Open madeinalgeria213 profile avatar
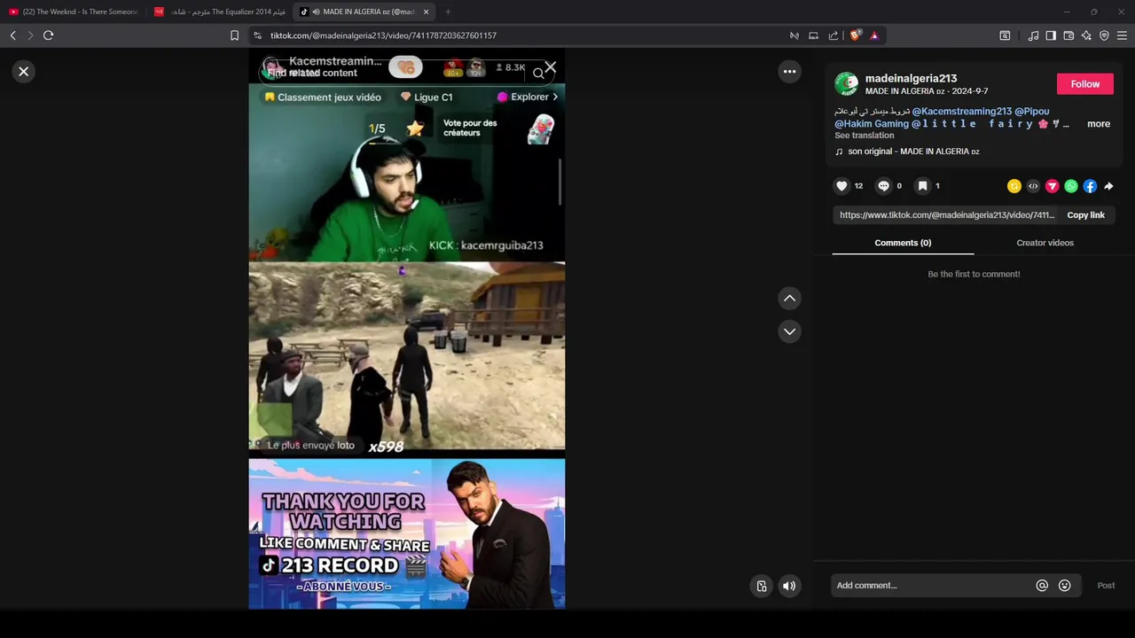Viewport: 1135px width, 638px height. tap(847, 84)
